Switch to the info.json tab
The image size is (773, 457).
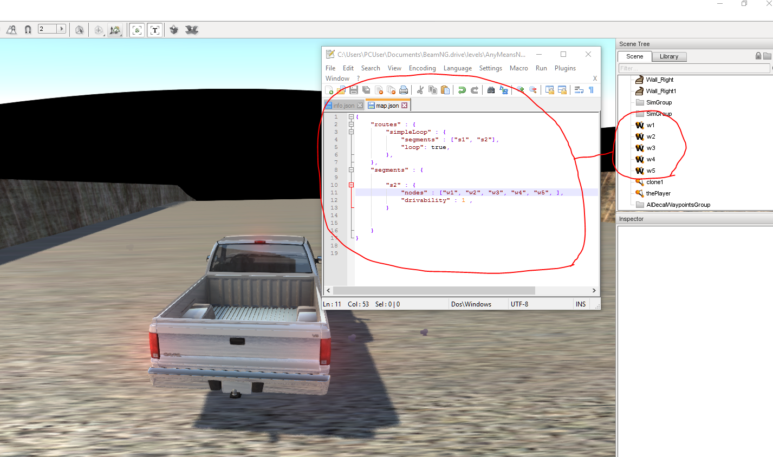click(x=343, y=106)
